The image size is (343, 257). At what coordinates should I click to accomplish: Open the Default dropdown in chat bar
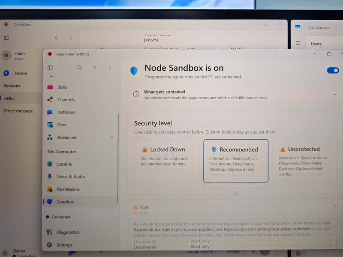(x=235, y=251)
